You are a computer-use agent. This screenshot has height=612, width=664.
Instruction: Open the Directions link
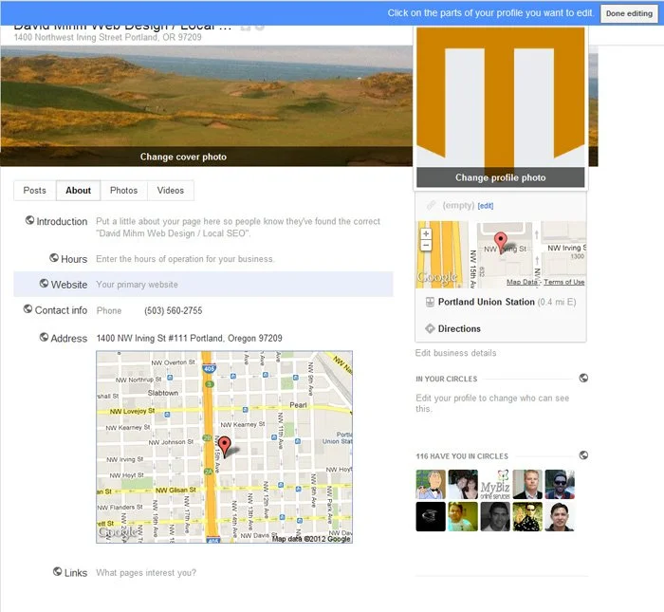tap(459, 329)
